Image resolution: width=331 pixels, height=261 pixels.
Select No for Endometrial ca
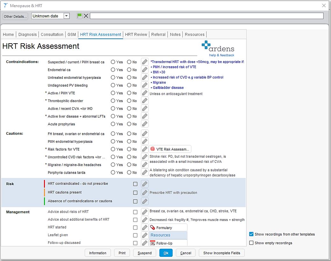(x=129, y=70)
